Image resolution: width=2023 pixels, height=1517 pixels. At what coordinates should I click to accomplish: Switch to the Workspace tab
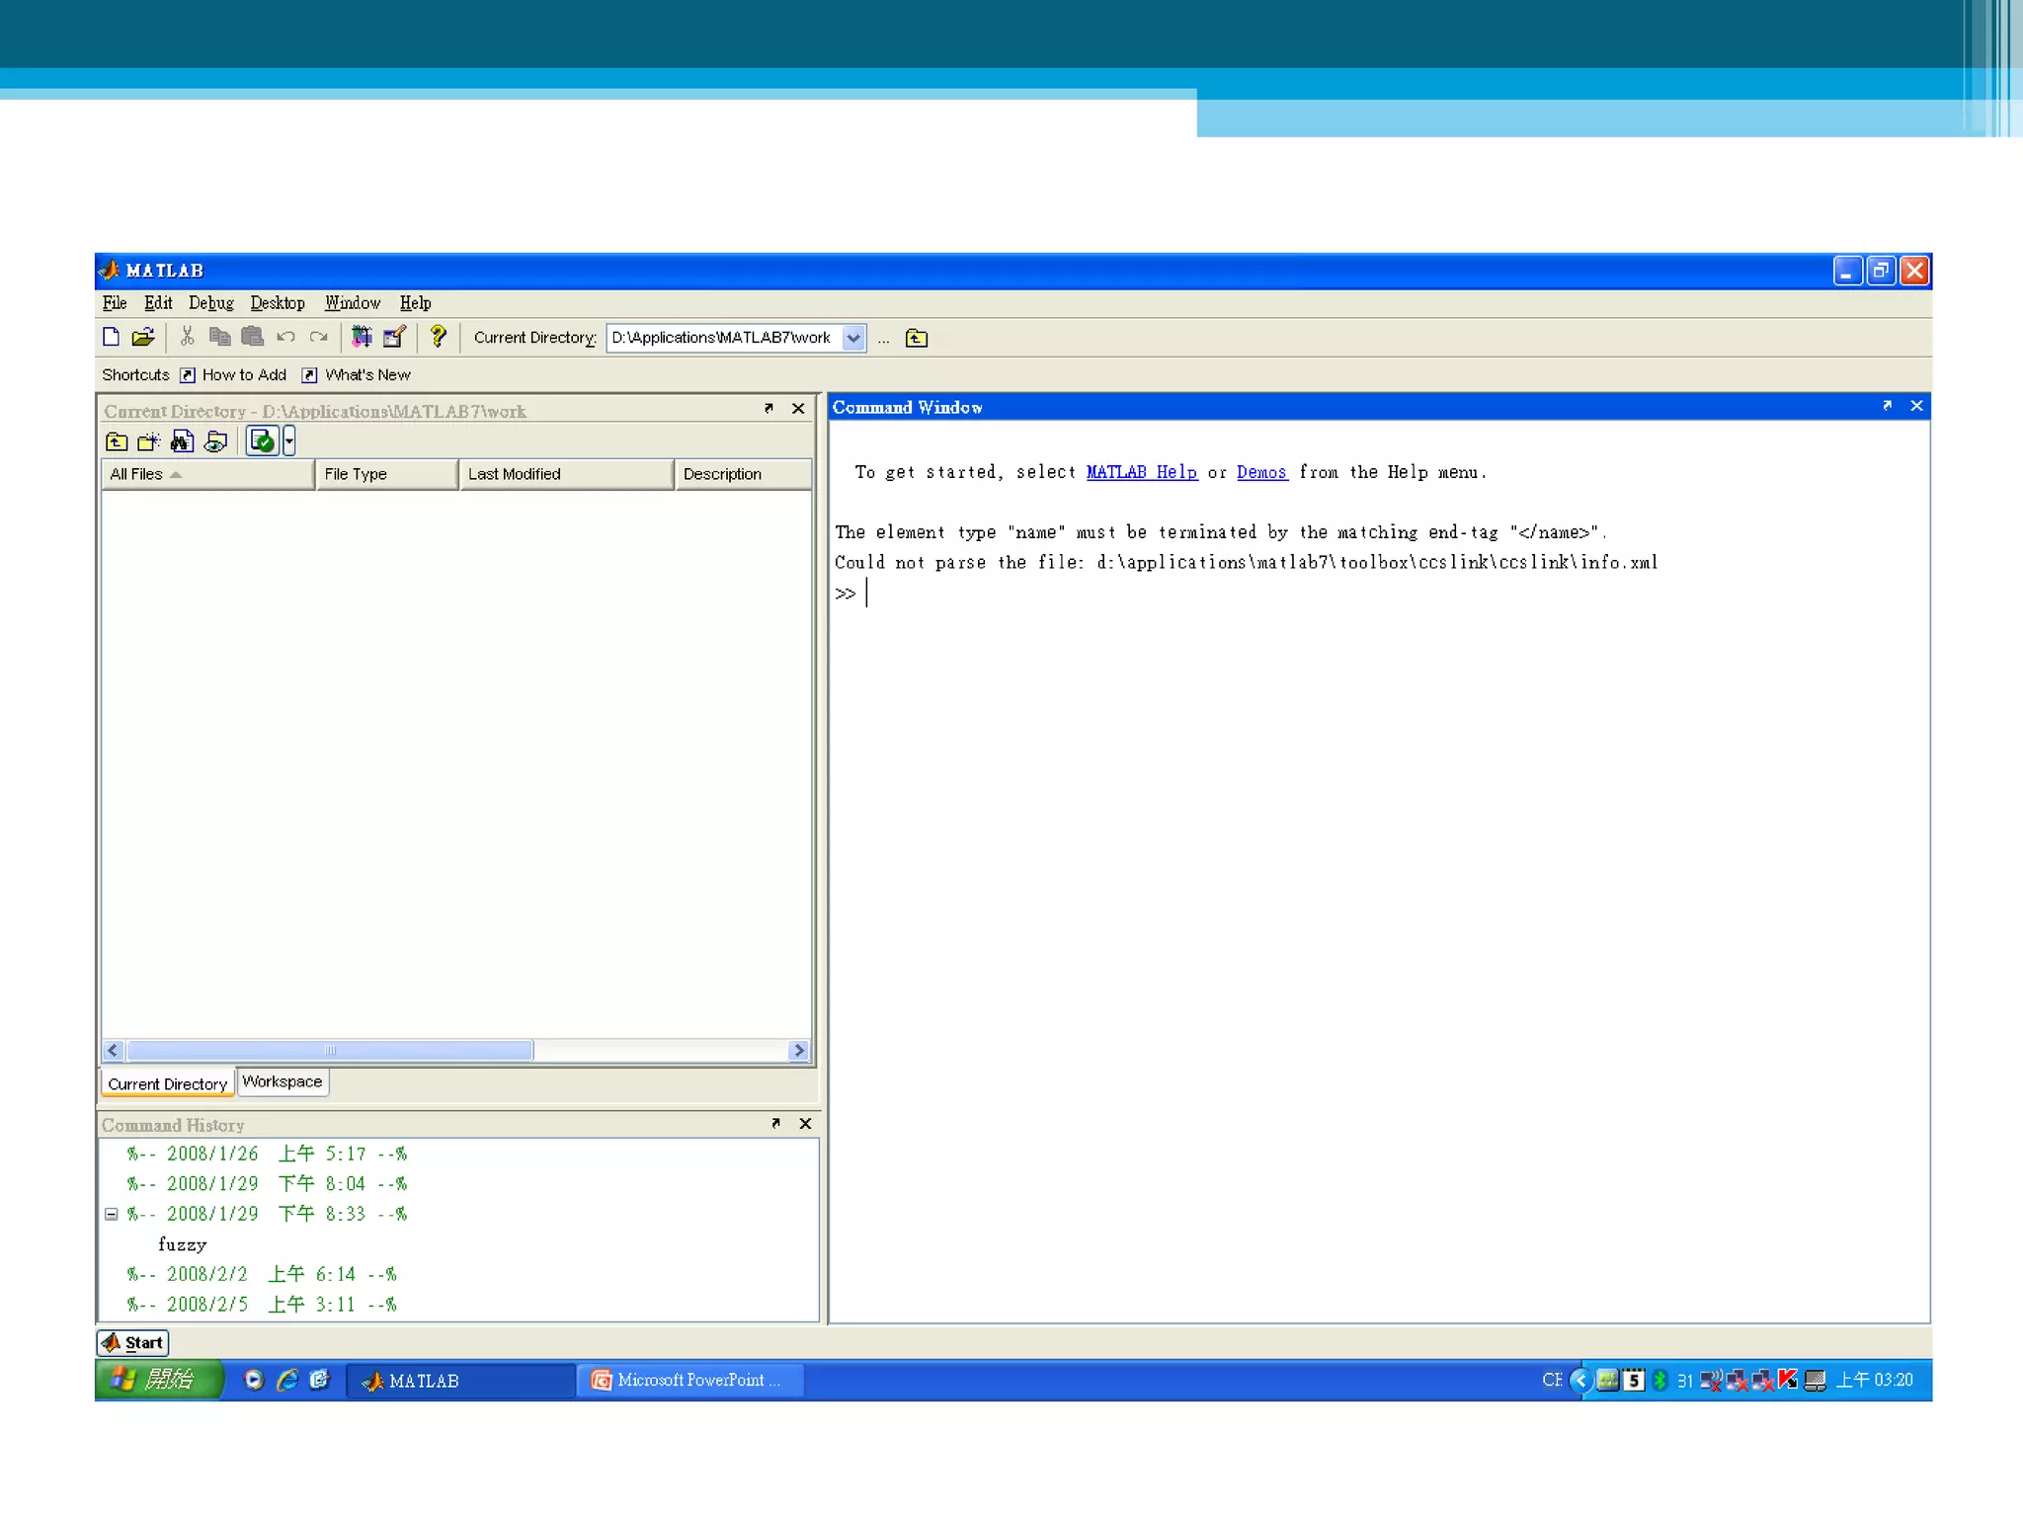283,1081
